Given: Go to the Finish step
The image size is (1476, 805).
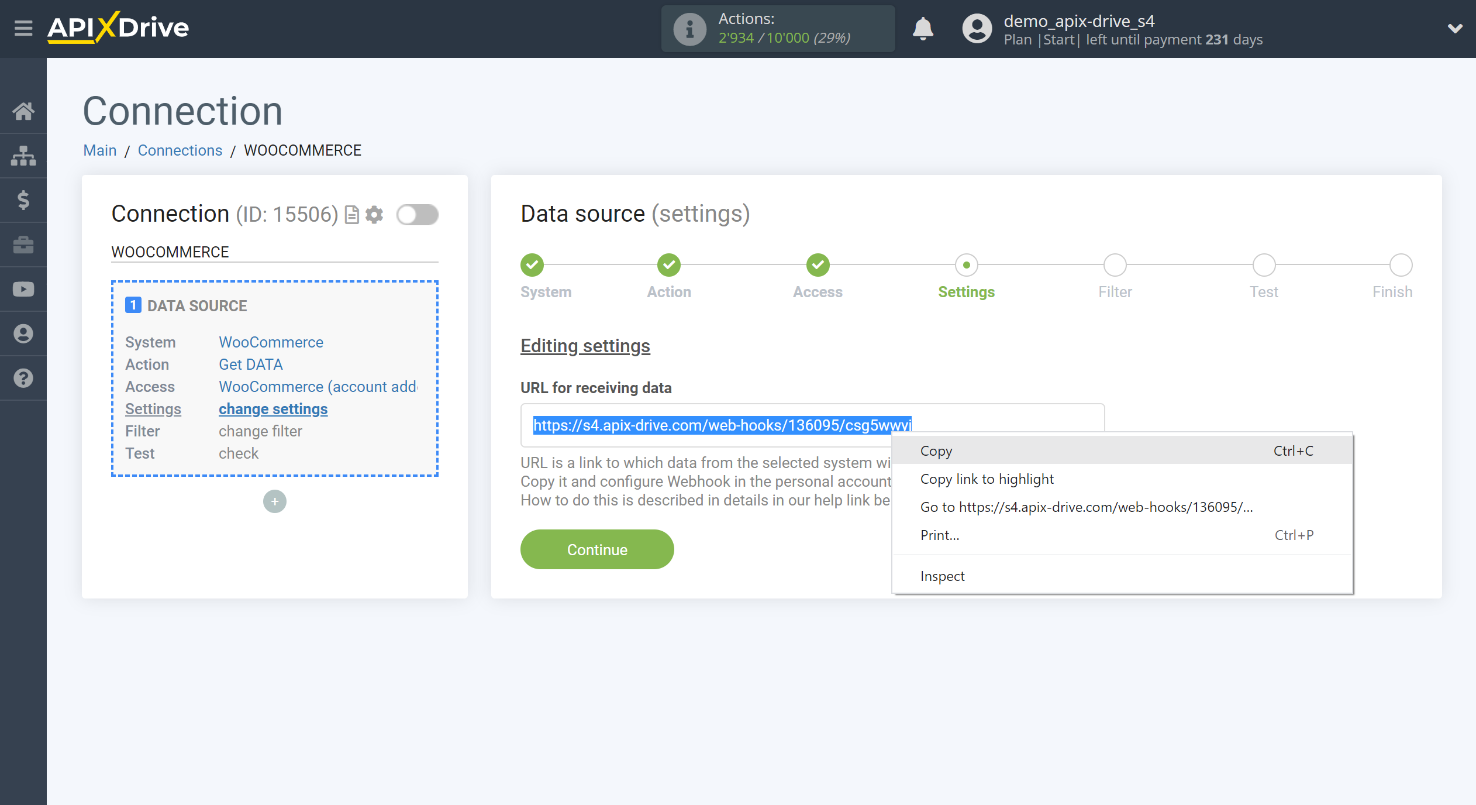Looking at the screenshot, I should (1401, 265).
